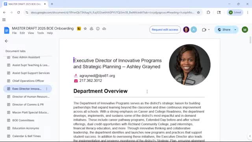252x142 pixels.
Task: Expand the video call options arrow
Action: tap(209, 30)
